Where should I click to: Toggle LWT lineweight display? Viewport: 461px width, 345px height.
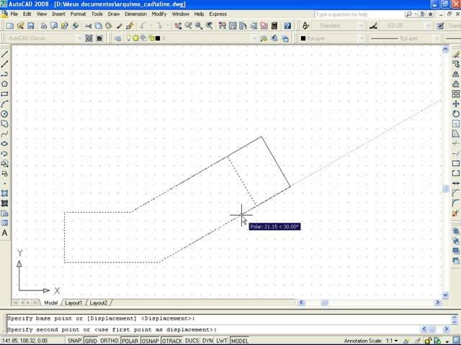pos(222,341)
